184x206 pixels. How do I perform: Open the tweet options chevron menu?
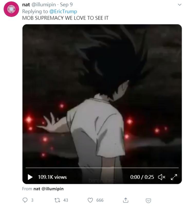180,5
